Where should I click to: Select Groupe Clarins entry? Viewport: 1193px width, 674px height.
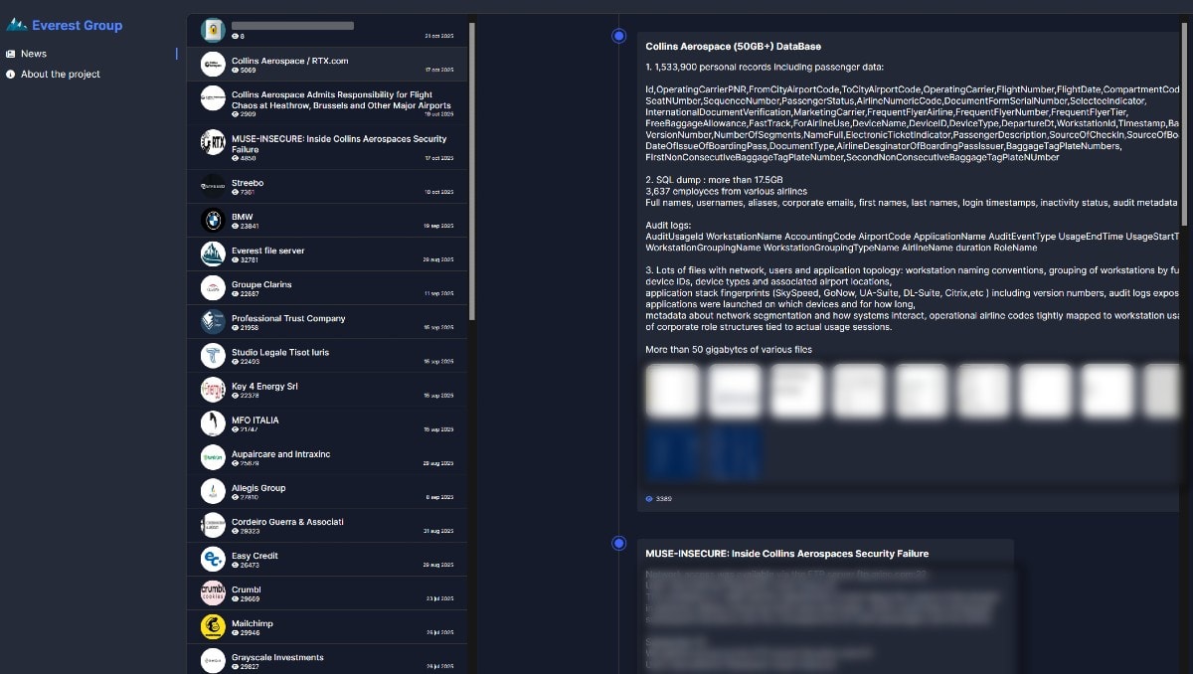[328, 288]
